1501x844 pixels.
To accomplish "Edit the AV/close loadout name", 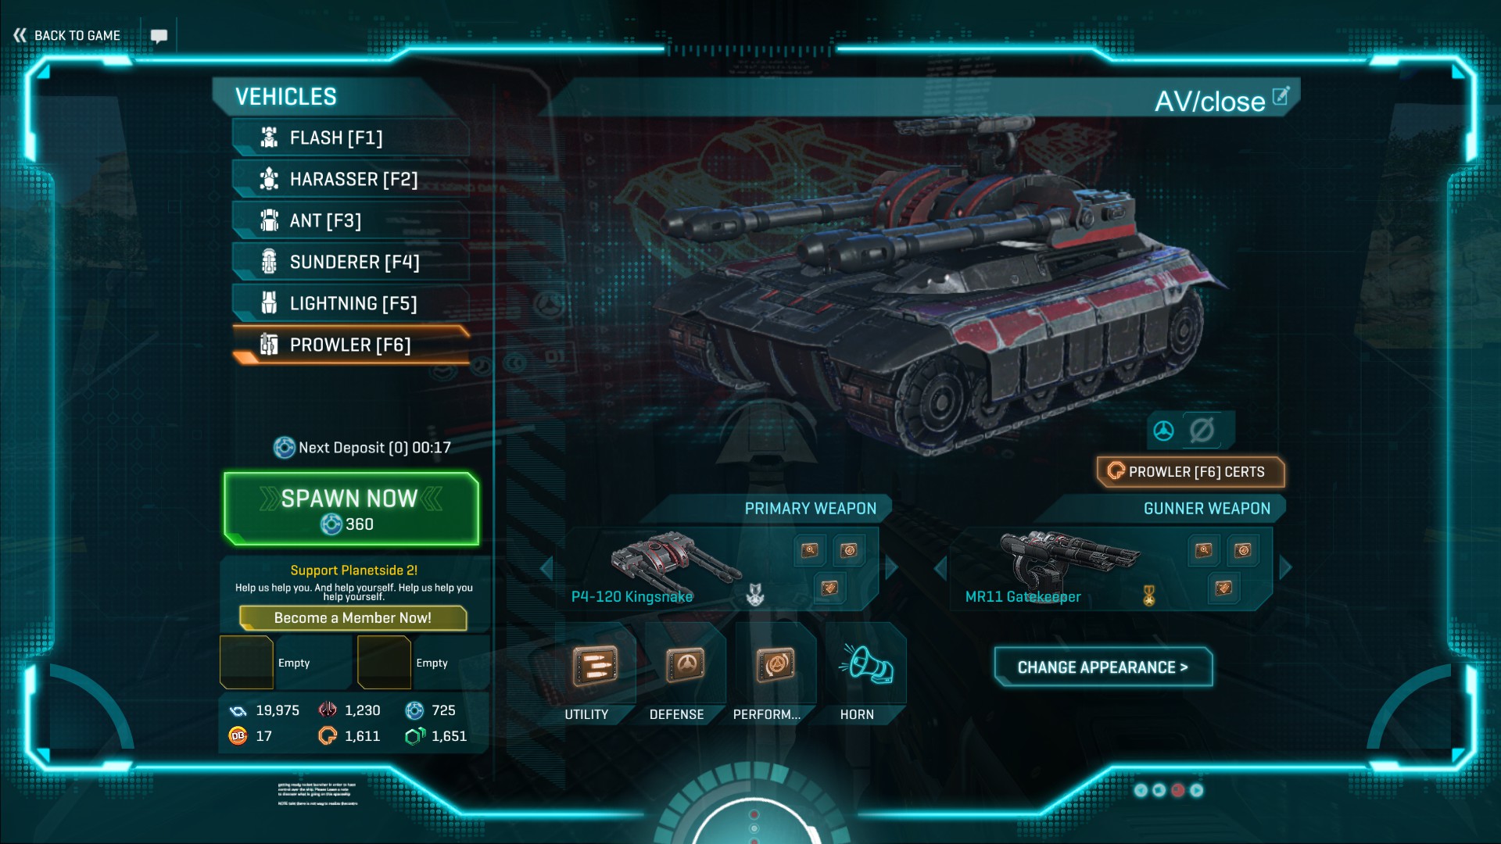I will point(1281,96).
